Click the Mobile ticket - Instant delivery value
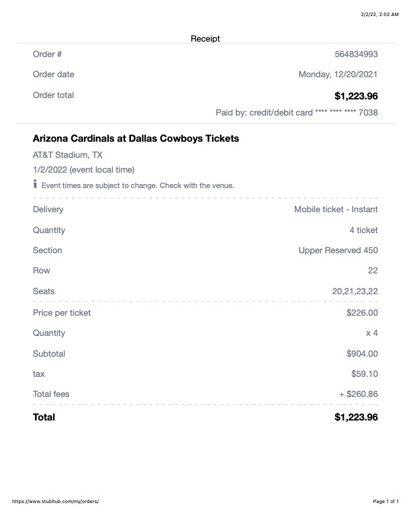411x532 pixels. [x=336, y=210]
